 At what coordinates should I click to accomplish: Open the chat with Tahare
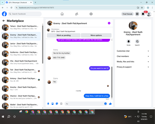pyautogui.click(x=21, y=27)
